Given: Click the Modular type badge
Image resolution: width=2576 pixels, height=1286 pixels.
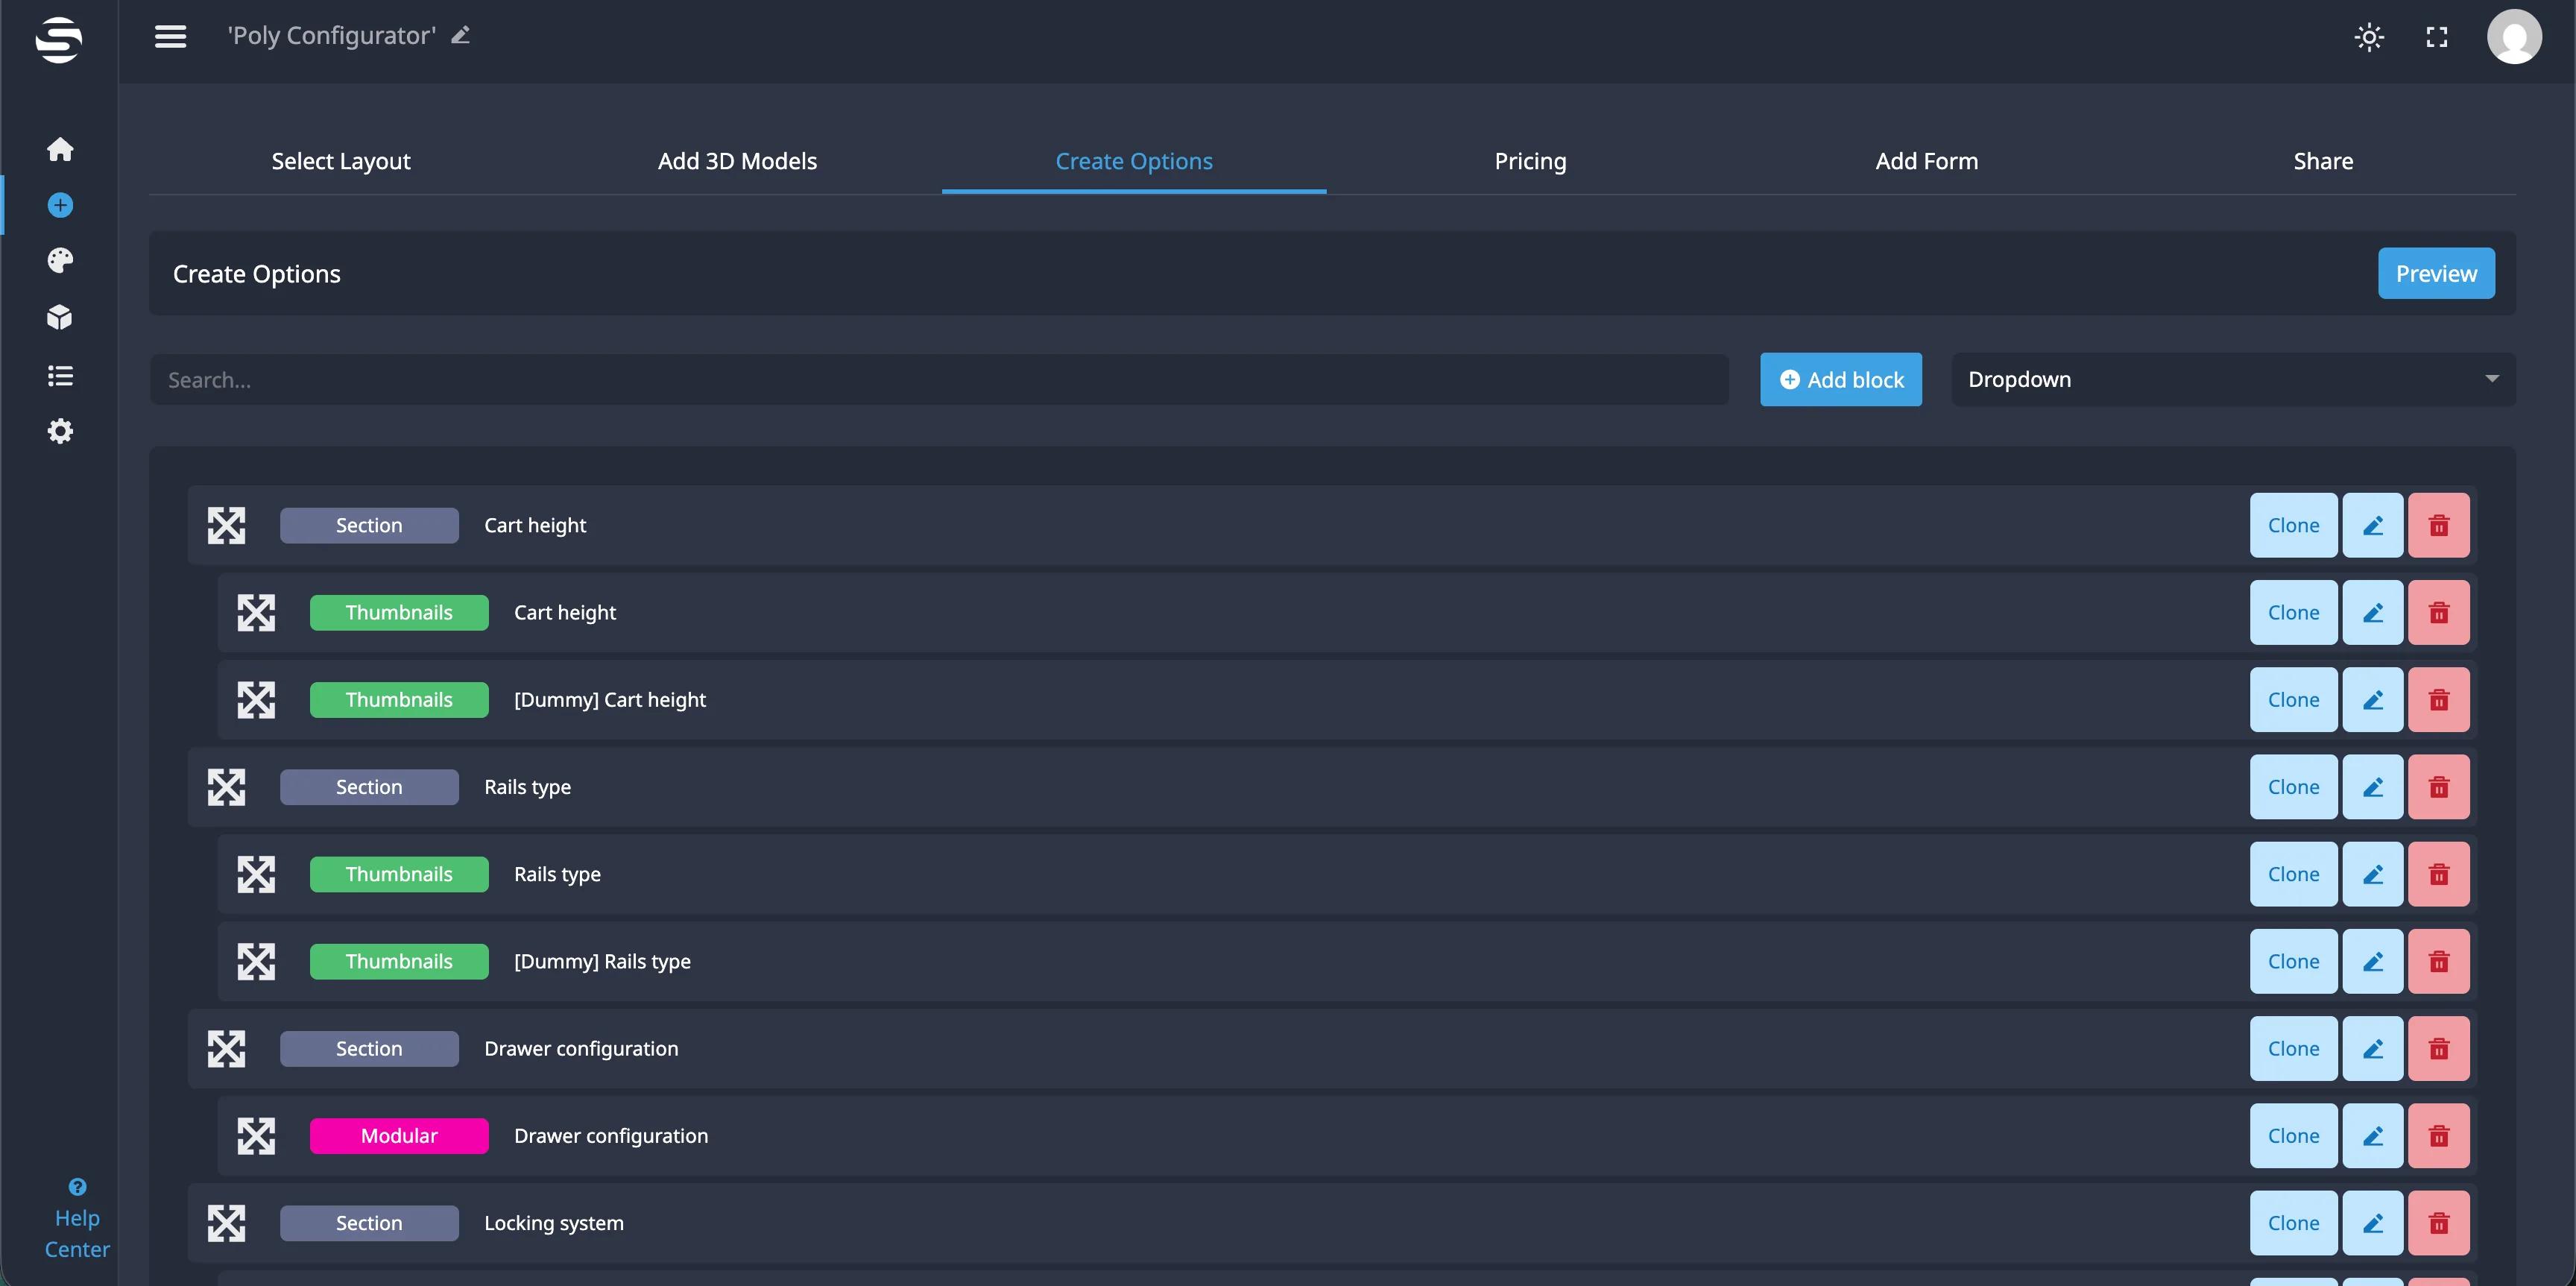Looking at the screenshot, I should (399, 1136).
